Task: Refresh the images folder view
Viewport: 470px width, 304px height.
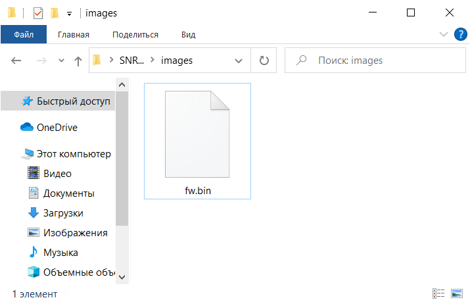Action: 264,61
